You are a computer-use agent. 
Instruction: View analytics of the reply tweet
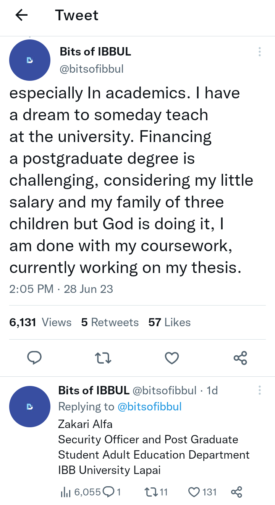click(65, 492)
